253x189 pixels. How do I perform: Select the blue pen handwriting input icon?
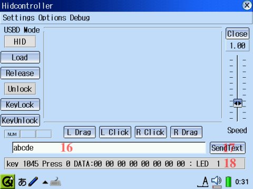click(x=33, y=182)
